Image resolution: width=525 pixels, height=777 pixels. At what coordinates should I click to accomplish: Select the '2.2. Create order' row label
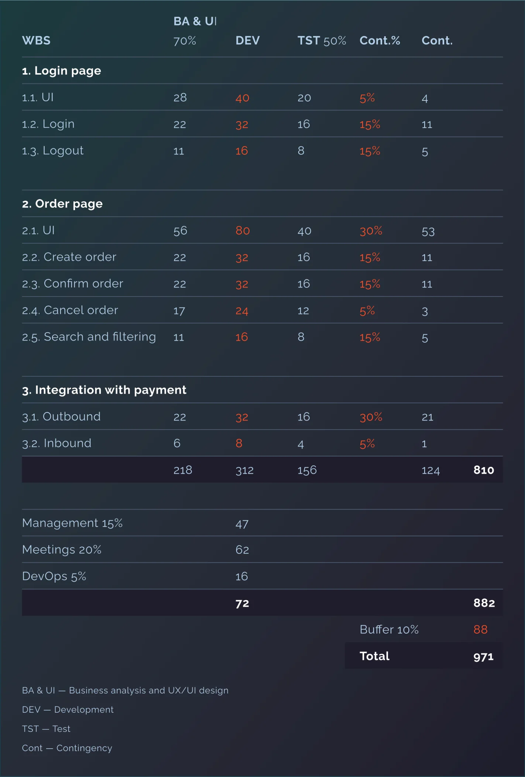click(69, 257)
